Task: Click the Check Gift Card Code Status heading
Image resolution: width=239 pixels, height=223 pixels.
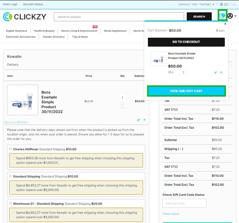Action: [183, 195]
